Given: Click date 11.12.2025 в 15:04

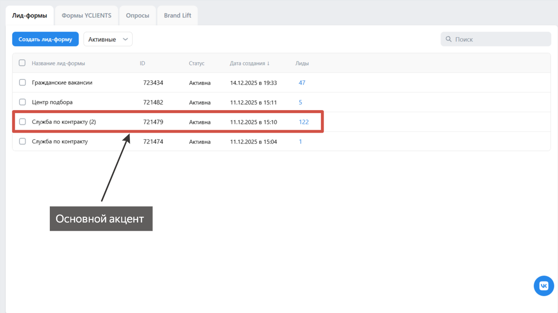Looking at the screenshot, I should coord(253,141).
